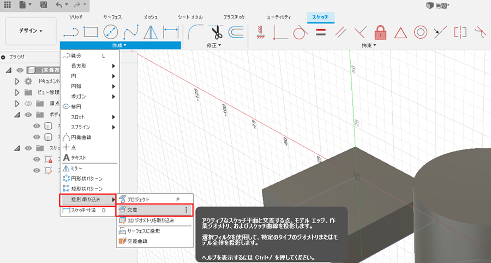This screenshot has height=263, width=491.
Task: Expand the ドキュメント設定 tree node
Action: point(17,81)
